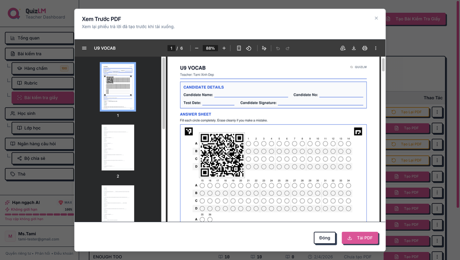Zoom out using the minus button
The width and height of the screenshot is (460, 260).
pos(197,48)
